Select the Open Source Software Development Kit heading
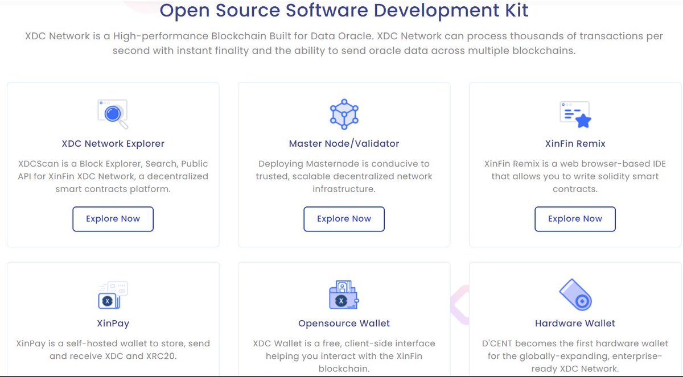This screenshot has width=683, height=377. tap(344, 10)
